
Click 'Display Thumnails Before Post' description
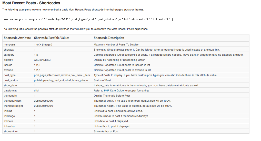coord(112,96)
